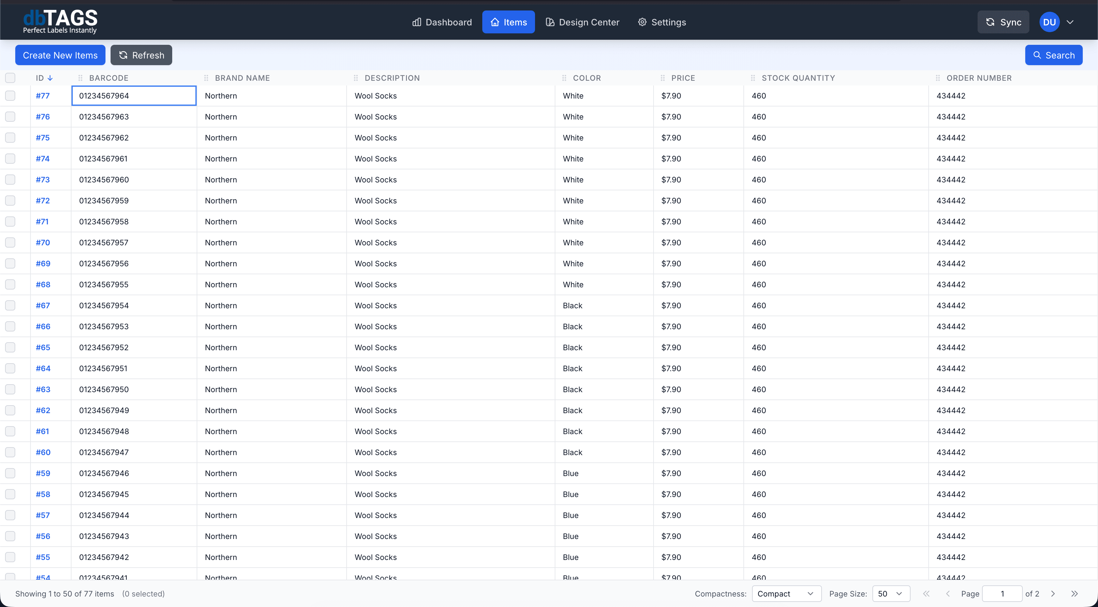
Task: Click the Refresh icon to reload items
Action: [x=123, y=55]
